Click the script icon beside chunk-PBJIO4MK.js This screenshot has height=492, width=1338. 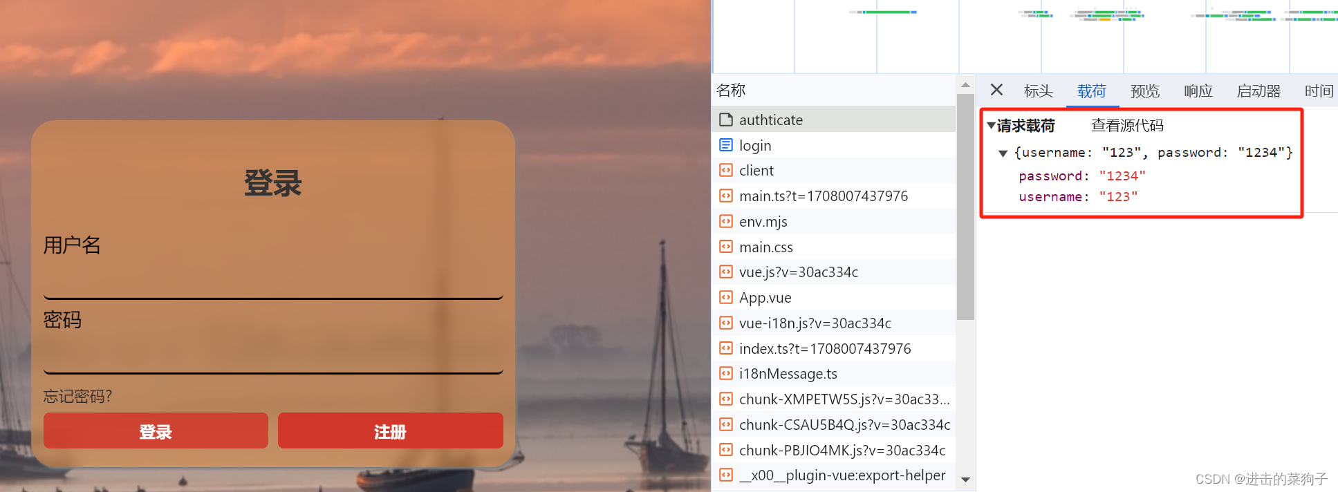pyautogui.click(x=725, y=450)
